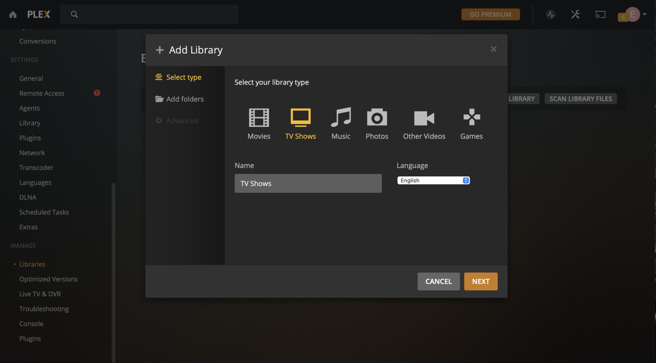Select the Photos library type icon
This screenshot has width=656, height=363.
pos(377,118)
